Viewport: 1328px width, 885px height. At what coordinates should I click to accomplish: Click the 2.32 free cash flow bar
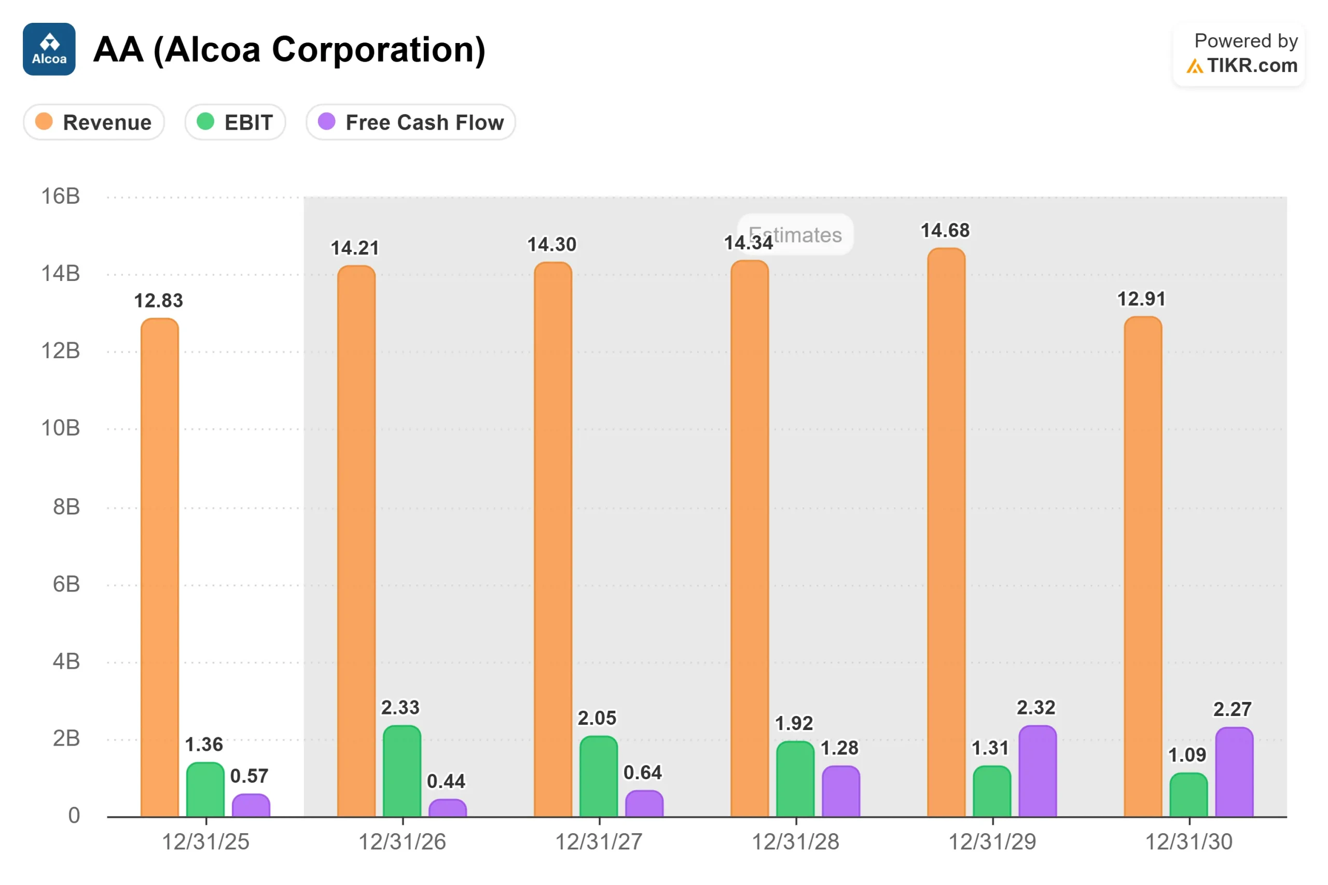tap(1037, 770)
